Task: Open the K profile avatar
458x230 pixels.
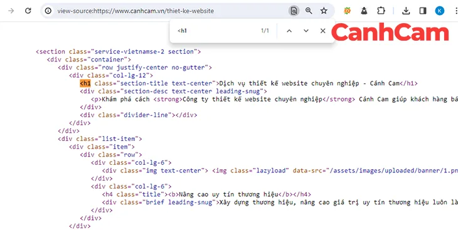Action: pyautogui.click(x=440, y=11)
